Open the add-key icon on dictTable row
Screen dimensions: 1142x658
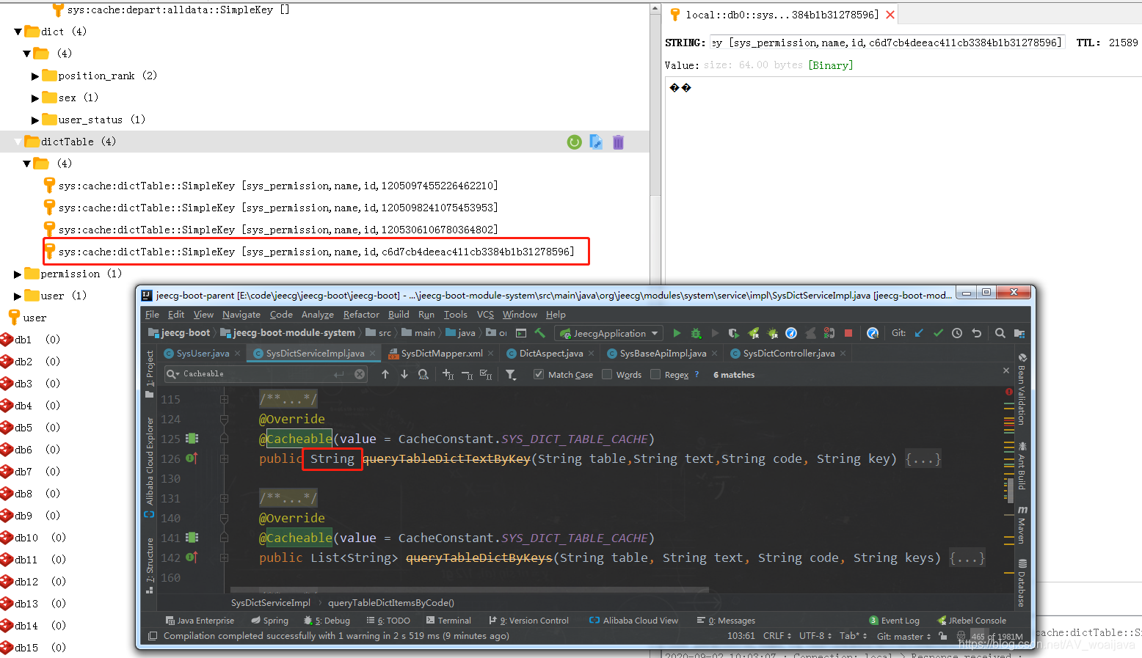coord(596,142)
